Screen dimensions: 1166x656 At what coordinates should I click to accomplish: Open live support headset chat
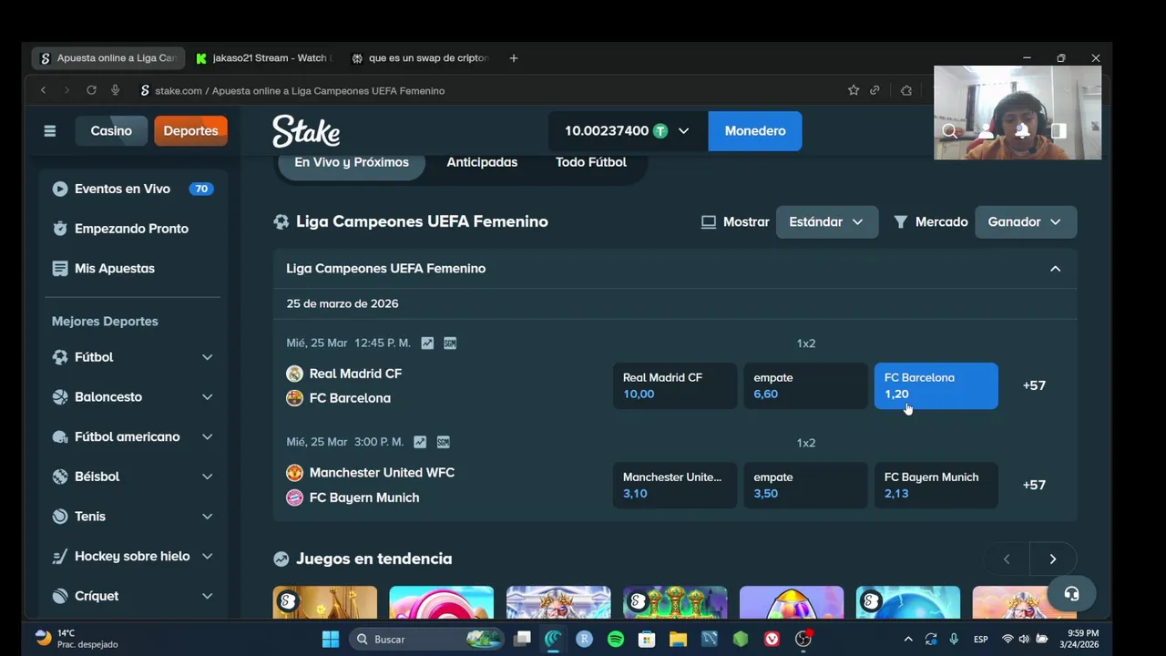(1071, 594)
